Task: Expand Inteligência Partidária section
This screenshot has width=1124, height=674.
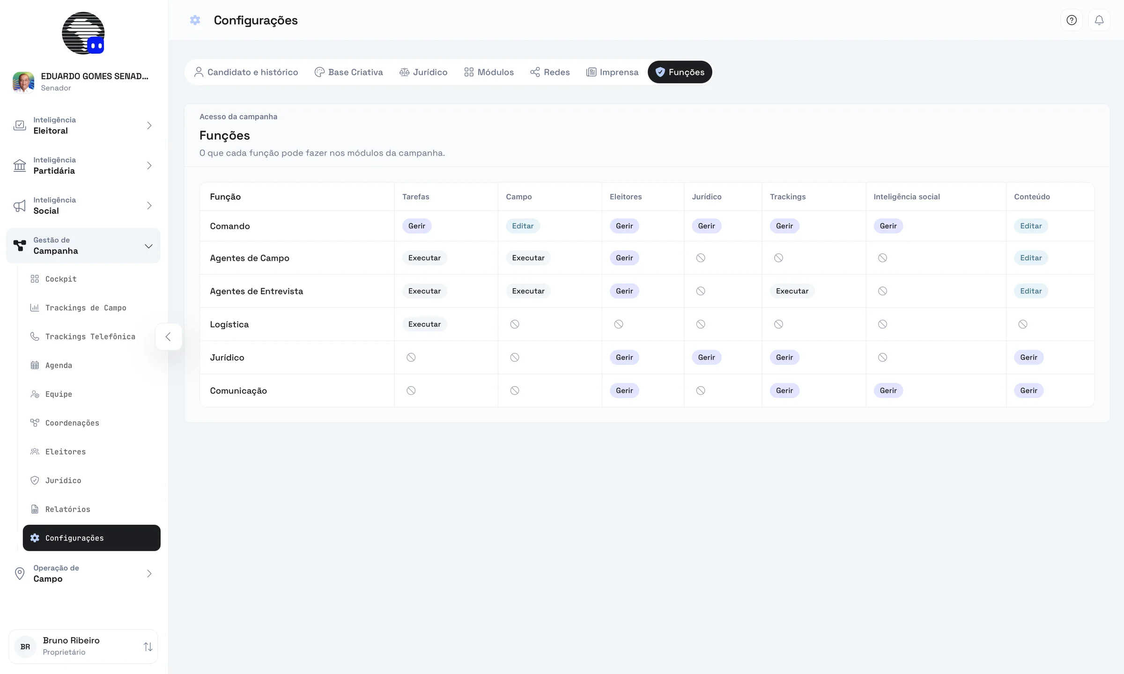Action: 83,165
